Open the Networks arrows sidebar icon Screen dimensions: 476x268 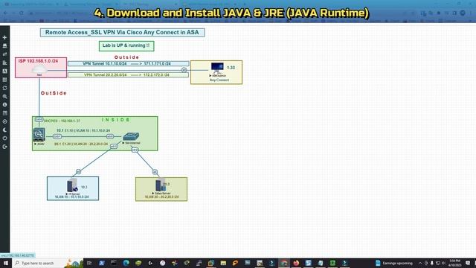pyautogui.click(x=4, y=54)
